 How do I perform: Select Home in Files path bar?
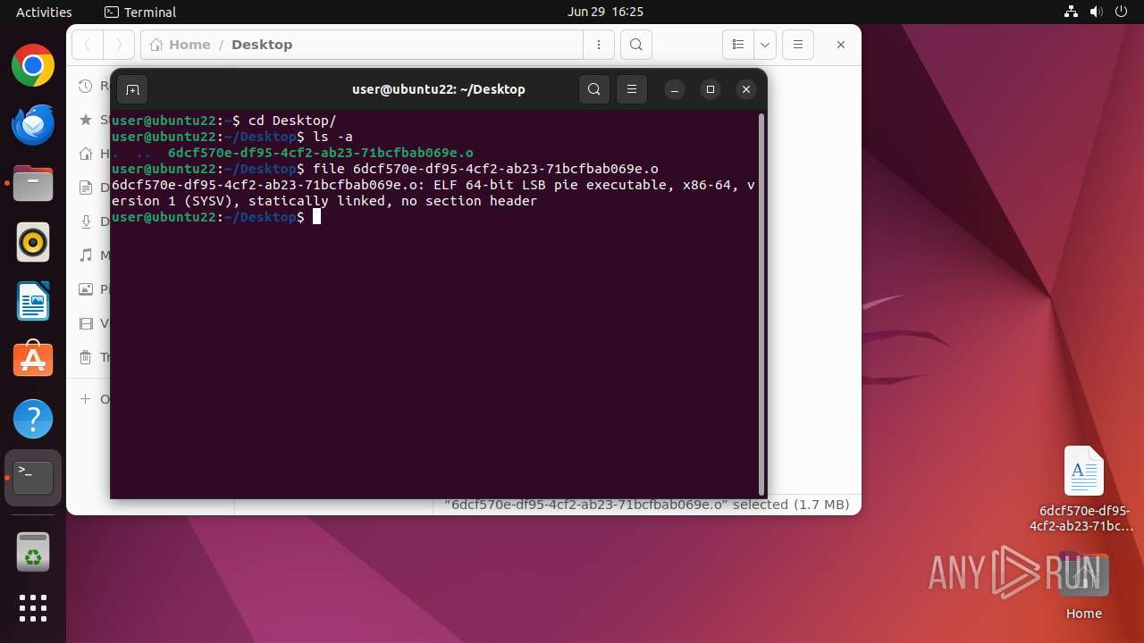pyautogui.click(x=181, y=45)
